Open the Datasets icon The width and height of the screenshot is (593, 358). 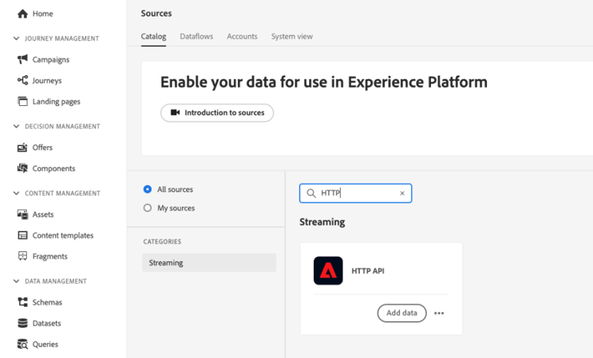click(x=23, y=323)
